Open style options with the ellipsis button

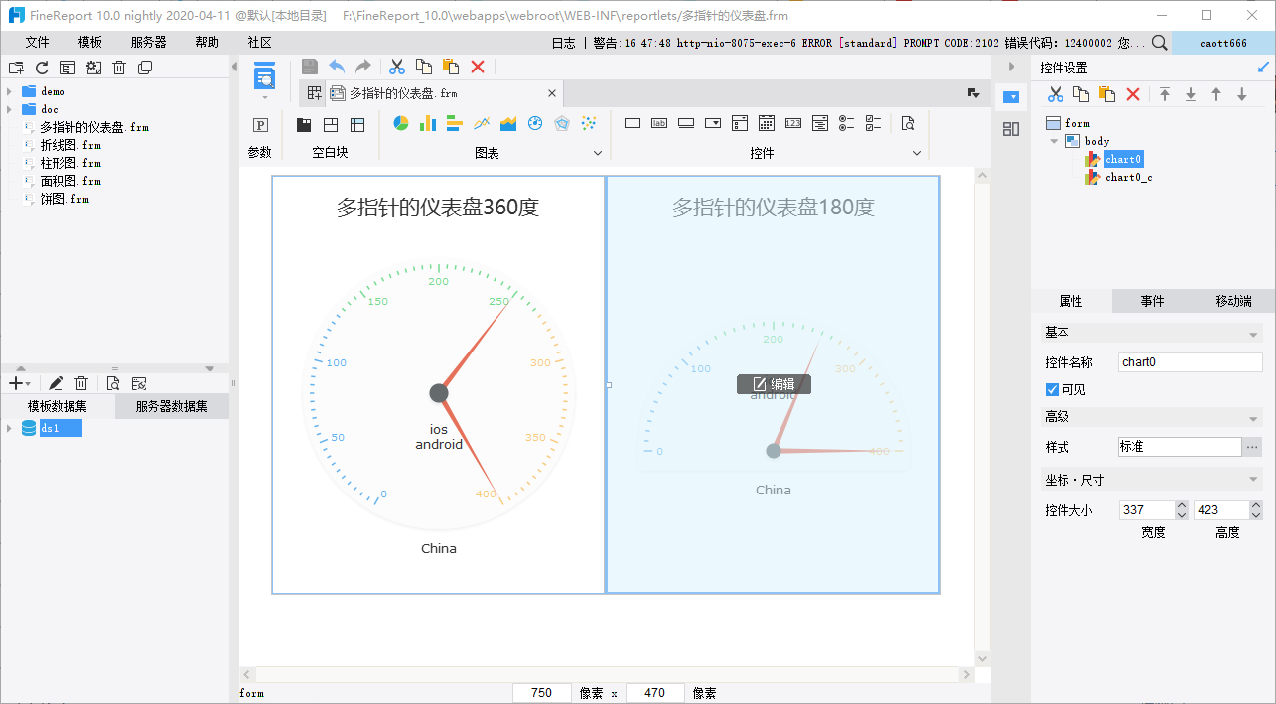pyautogui.click(x=1252, y=447)
